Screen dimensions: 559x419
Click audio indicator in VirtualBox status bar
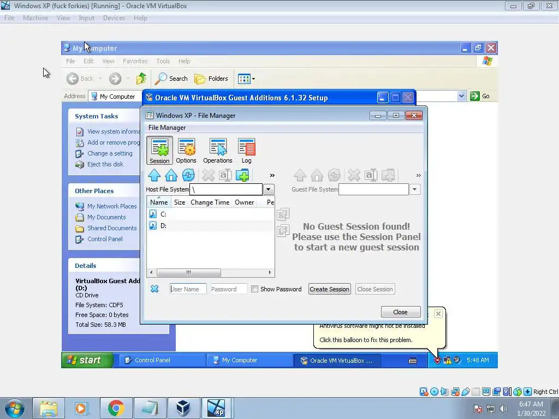click(444, 392)
